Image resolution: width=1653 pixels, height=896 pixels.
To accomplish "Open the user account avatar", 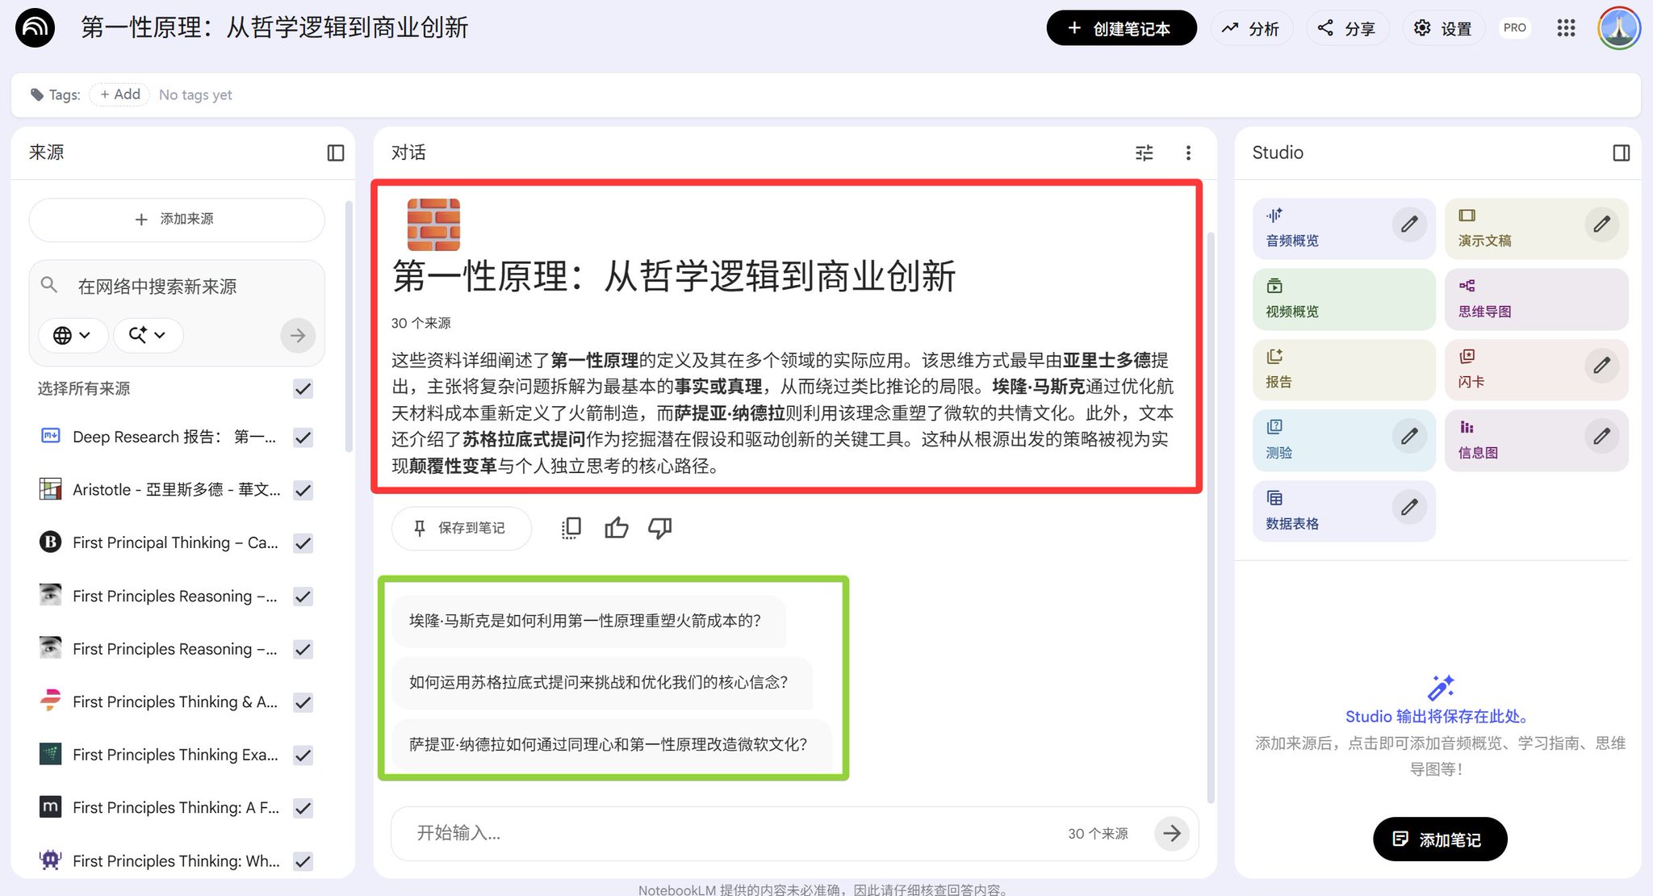I will coord(1618,28).
